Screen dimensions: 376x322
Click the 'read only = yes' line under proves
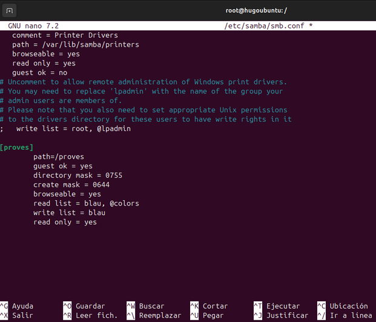pyautogui.click(x=65, y=222)
